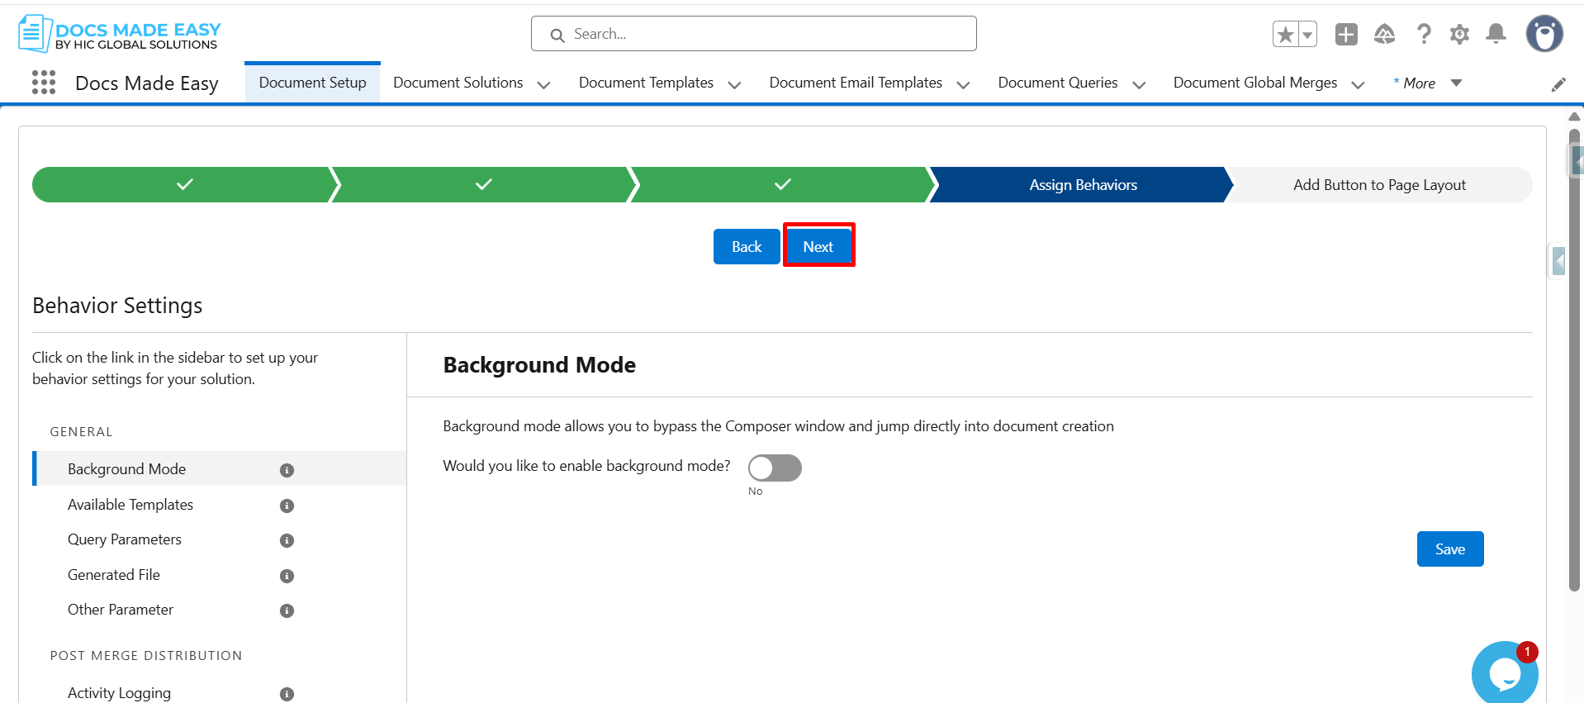
Task: Click the edit navigation pencil icon
Action: click(x=1558, y=84)
